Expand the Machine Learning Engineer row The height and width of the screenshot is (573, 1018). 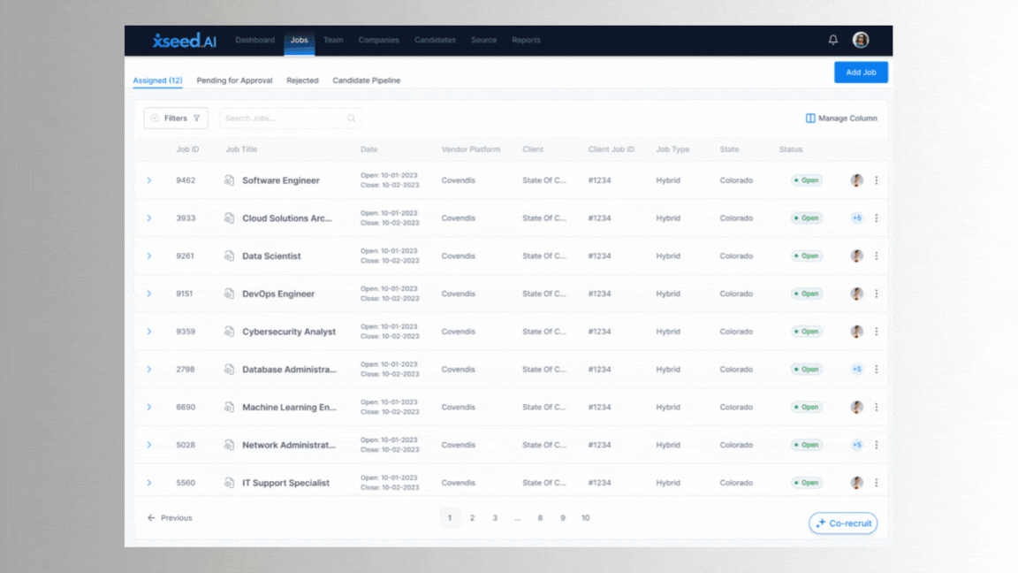click(148, 407)
